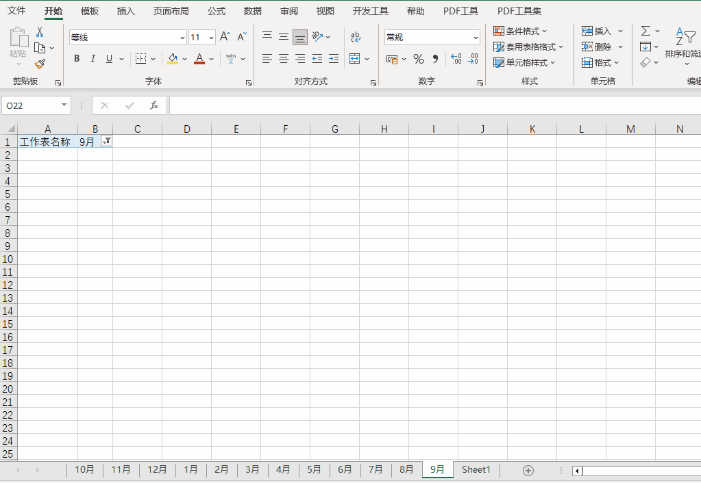
Task: Open the 文件 File menu
Action: tap(16, 11)
